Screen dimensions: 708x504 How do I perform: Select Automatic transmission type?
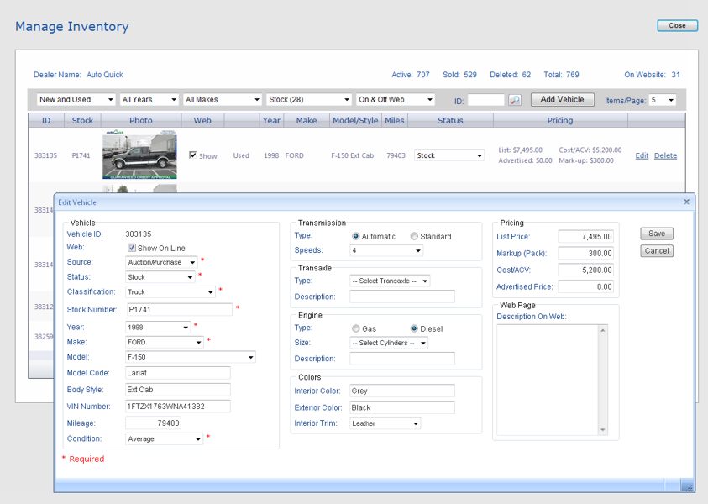click(356, 236)
